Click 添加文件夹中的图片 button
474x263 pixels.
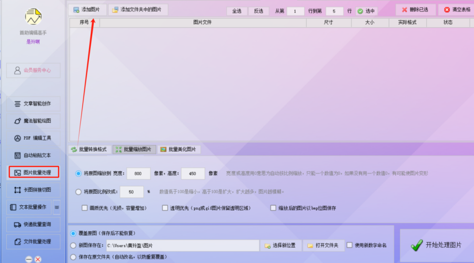138,10
